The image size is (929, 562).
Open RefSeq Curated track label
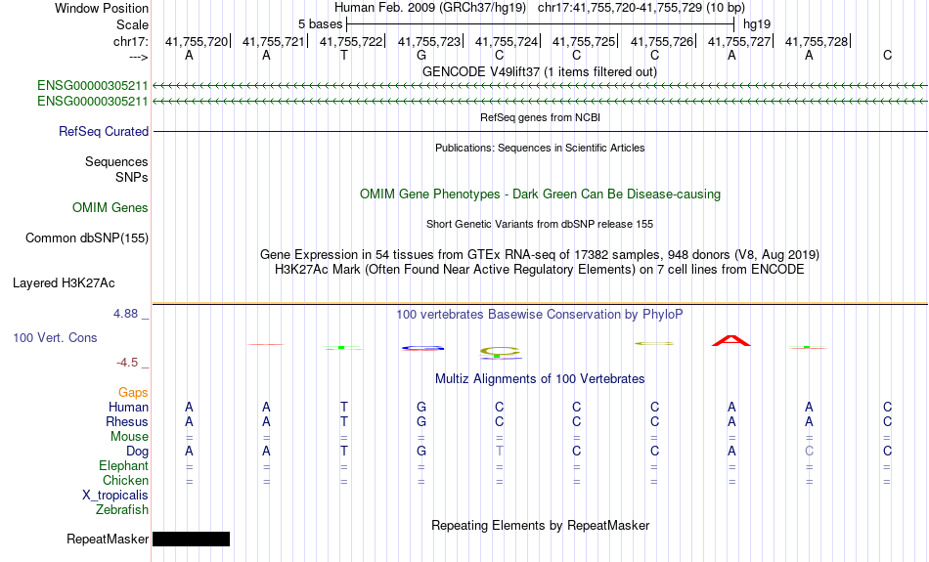(104, 132)
